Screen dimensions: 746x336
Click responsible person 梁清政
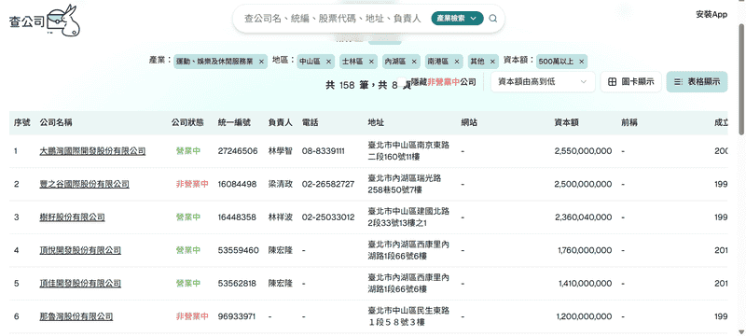281,184
